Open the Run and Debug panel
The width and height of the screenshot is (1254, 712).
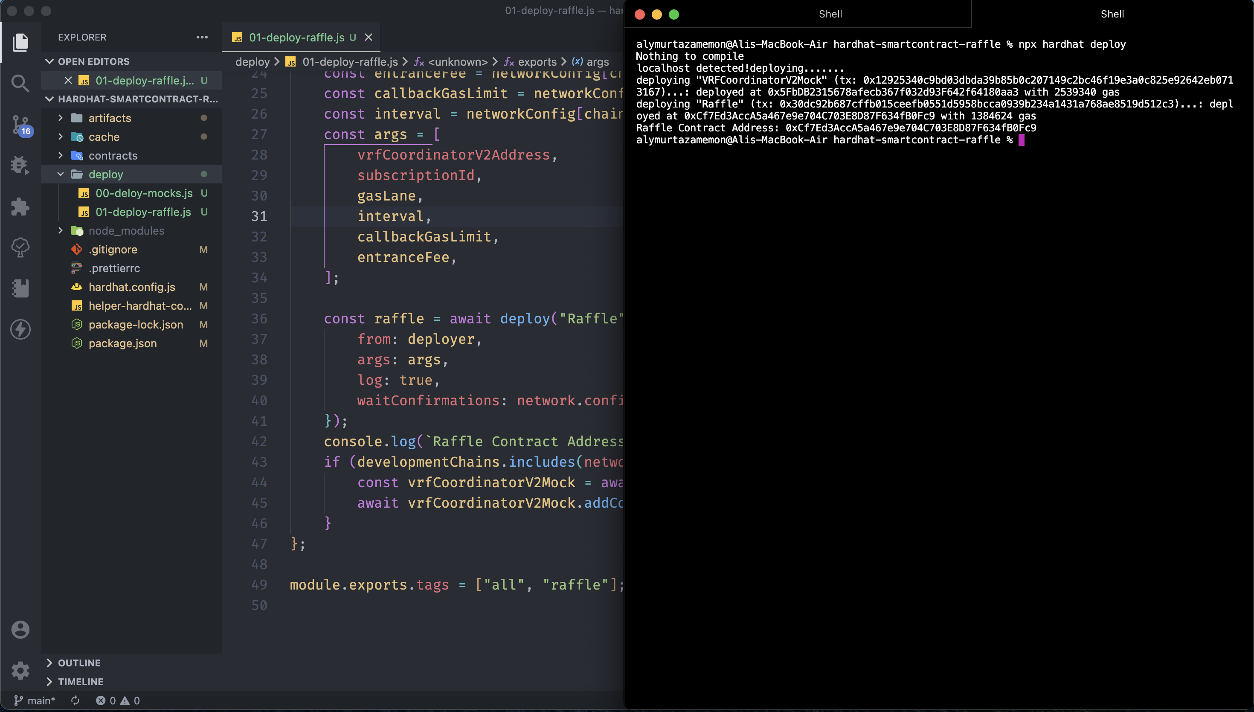[20, 165]
